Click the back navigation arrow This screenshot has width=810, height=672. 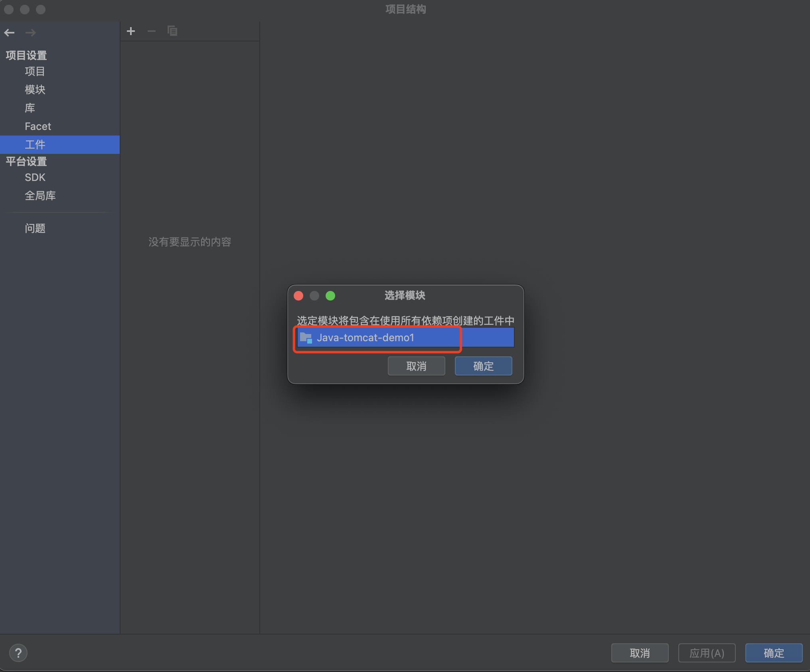(x=10, y=33)
